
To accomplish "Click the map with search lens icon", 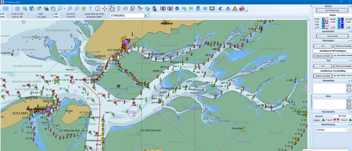I will click(184, 9).
